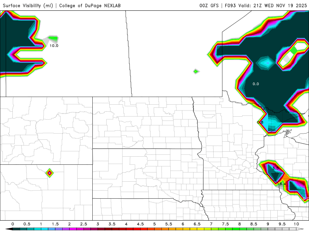Click the colorbar tick label "2.5"

click(83, 224)
